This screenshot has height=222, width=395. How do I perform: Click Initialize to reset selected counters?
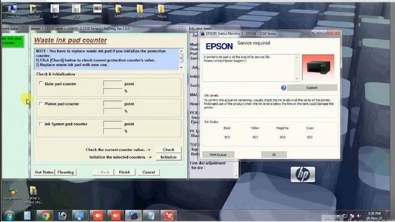point(168,157)
